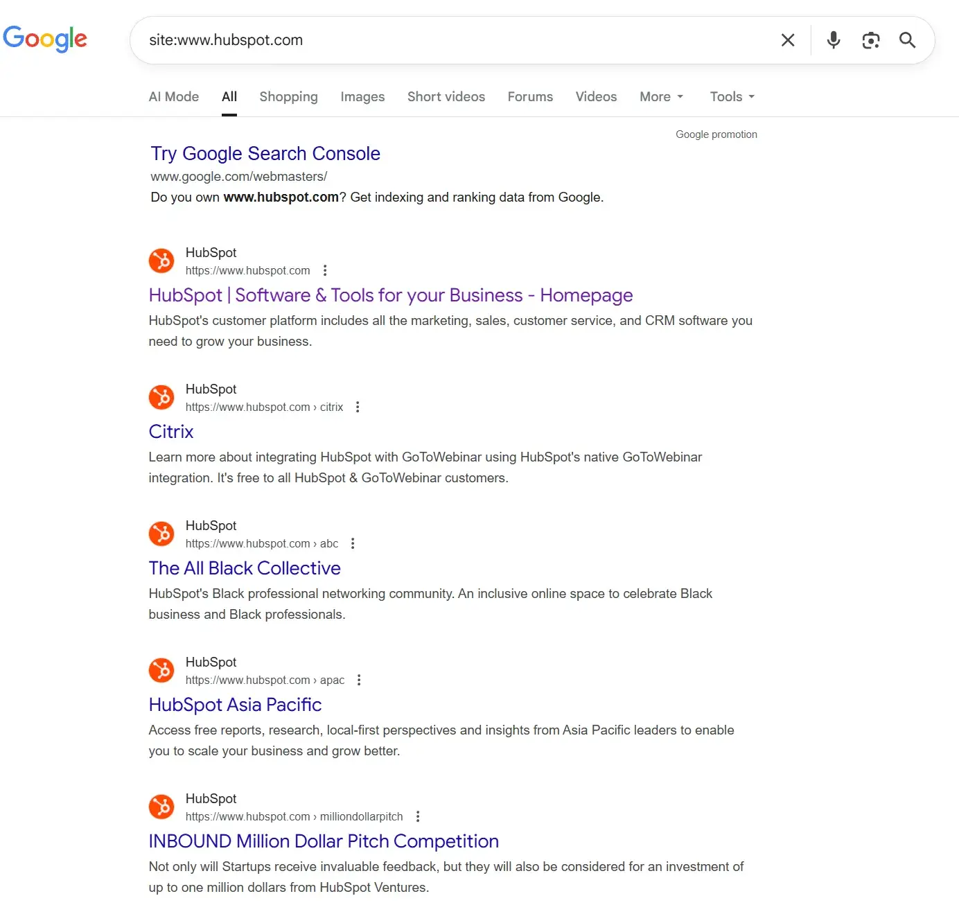Viewport: 959px width, 905px height.
Task: Switch to the Images tab
Action: click(362, 96)
